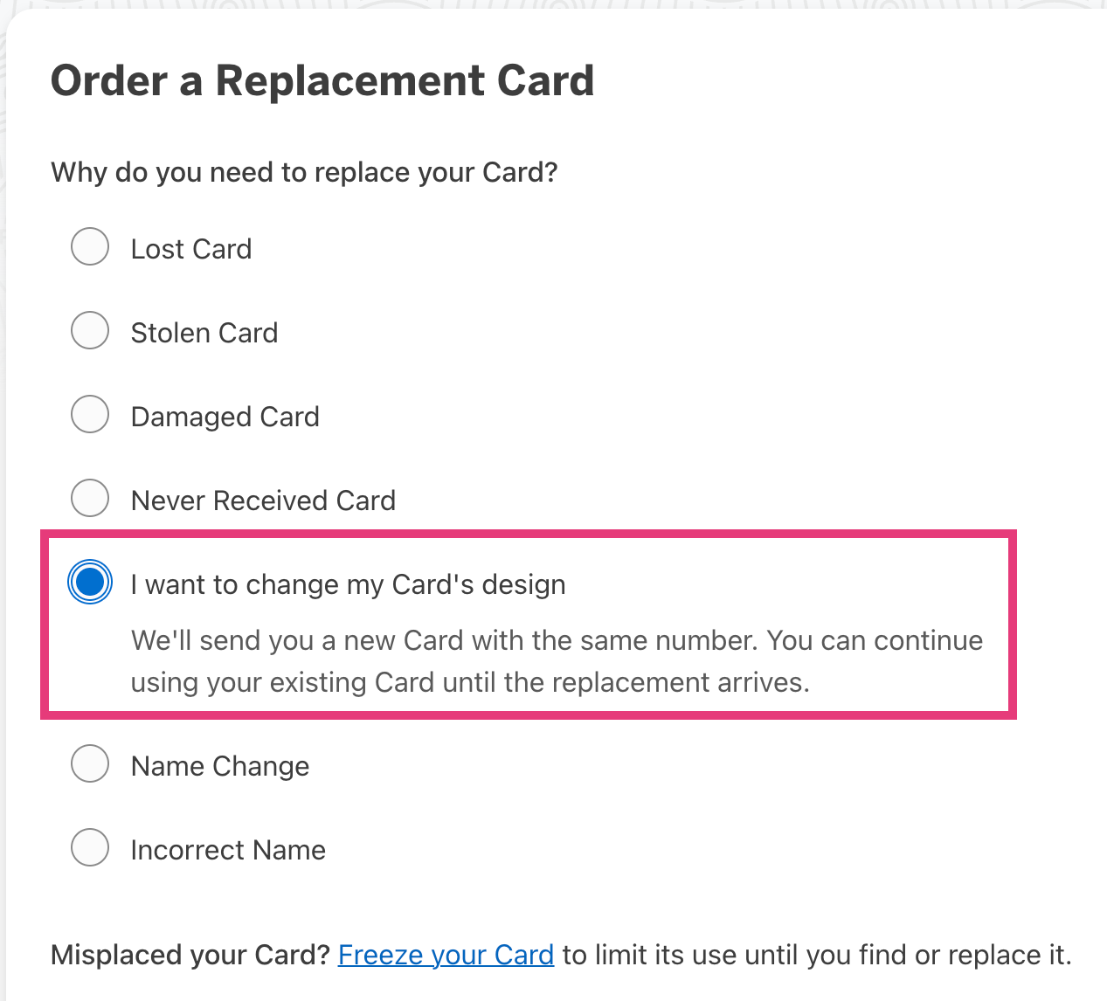The width and height of the screenshot is (1107, 1001).
Task: Select the Lost Card option
Action: coord(89,246)
